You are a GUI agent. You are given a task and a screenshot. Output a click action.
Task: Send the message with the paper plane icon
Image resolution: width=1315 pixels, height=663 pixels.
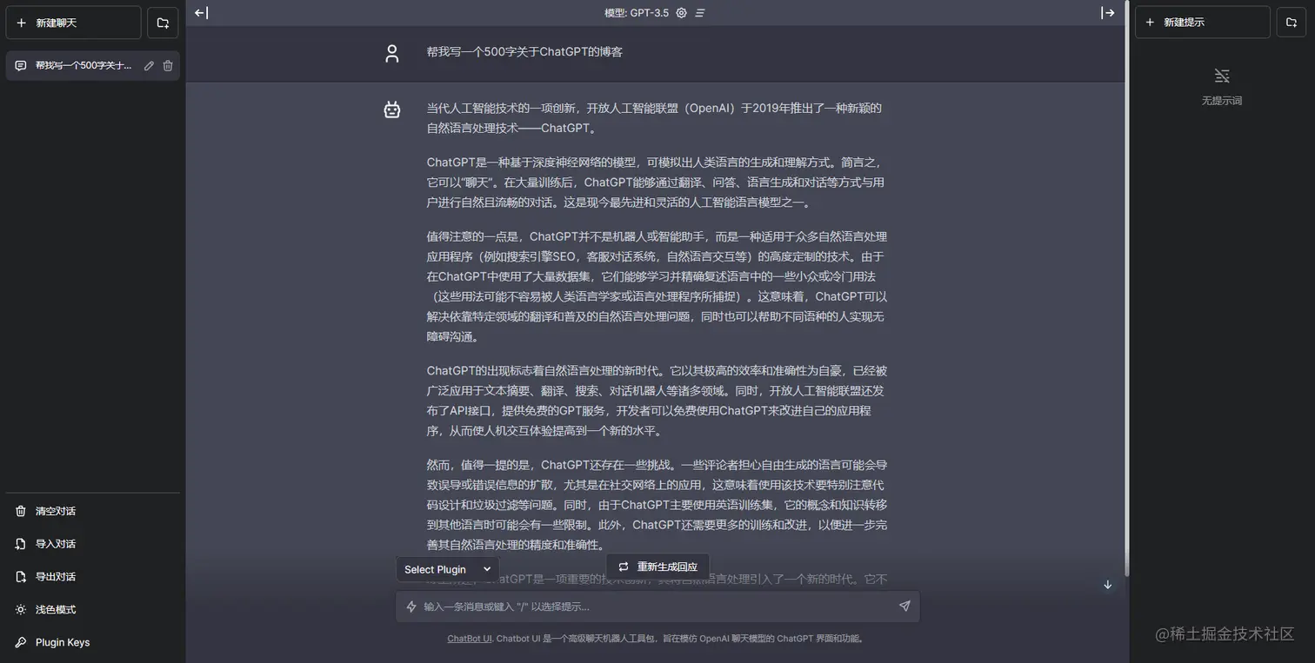(x=904, y=606)
